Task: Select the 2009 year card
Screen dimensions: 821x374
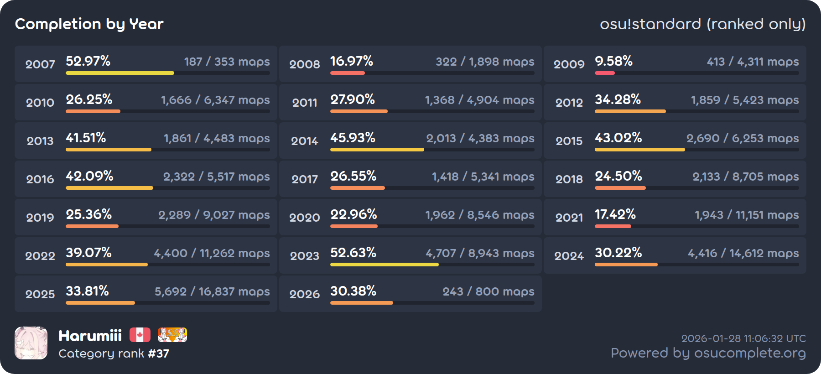Action: pyautogui.click(x=675, y=64)
